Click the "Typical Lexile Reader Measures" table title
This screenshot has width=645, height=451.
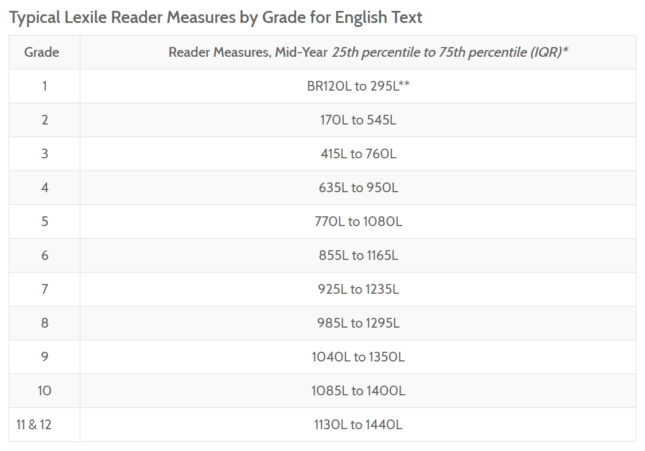point(216,17)
